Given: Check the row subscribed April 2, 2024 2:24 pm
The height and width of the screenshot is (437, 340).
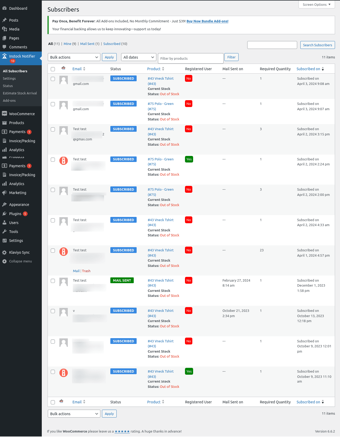Looking at the screenshot, I should click(53, 160).
